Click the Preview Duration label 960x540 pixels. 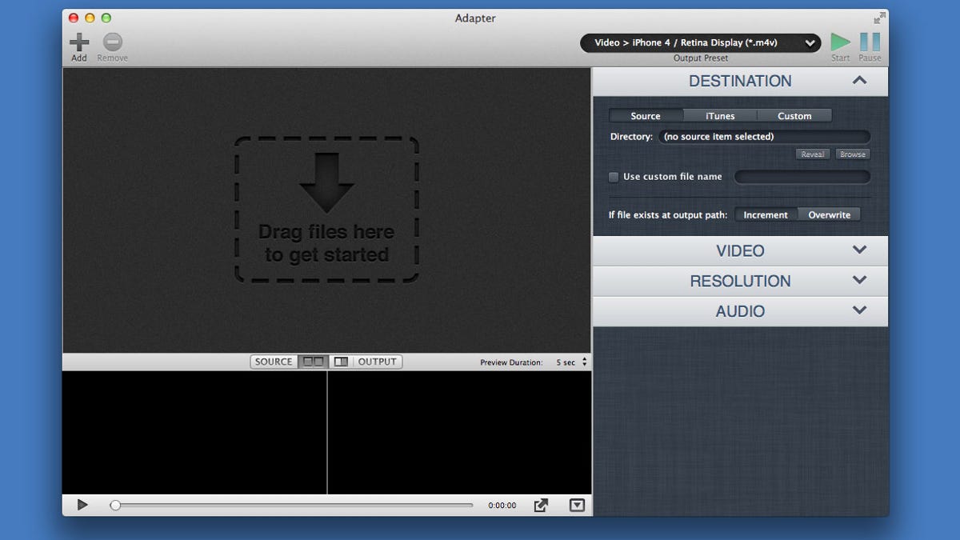[511, 362]
